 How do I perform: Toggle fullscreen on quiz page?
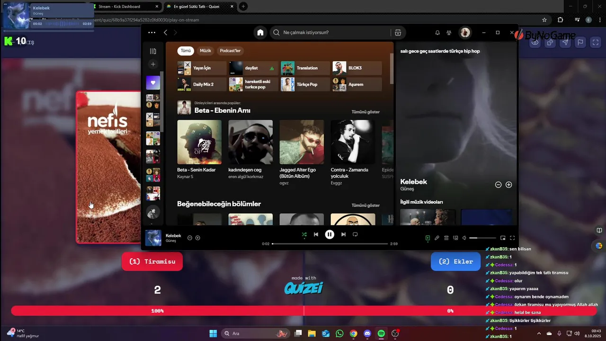pyautogui.click(x=596, y=42)
